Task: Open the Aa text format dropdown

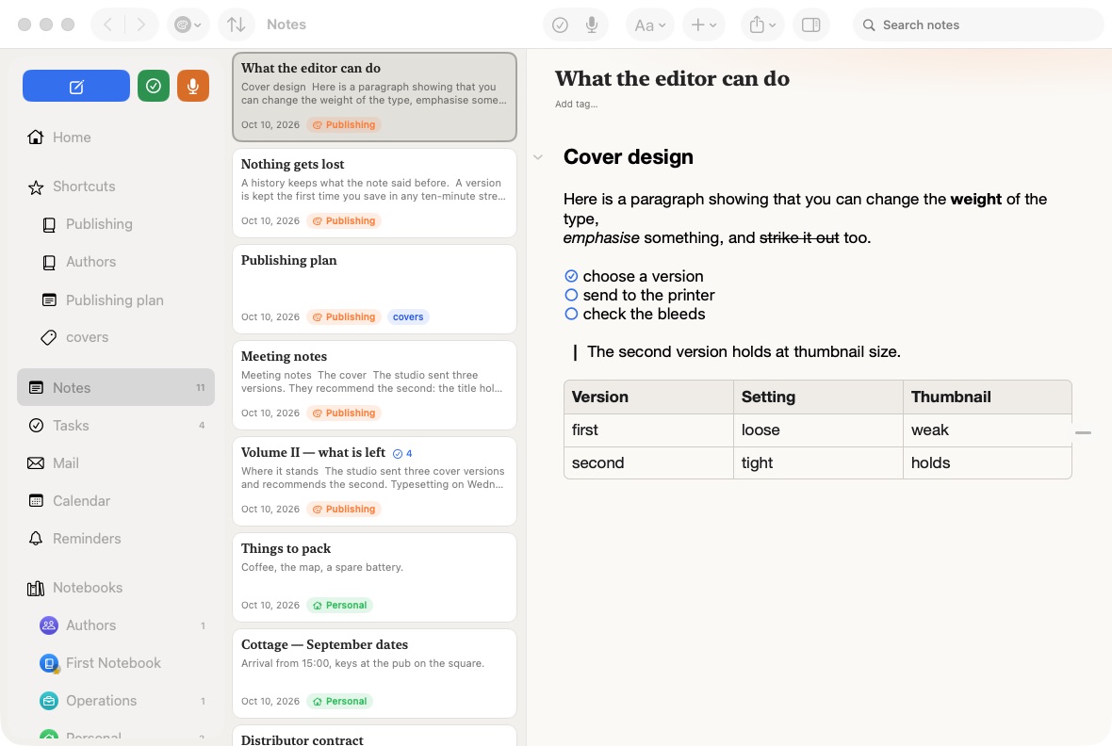Action: [x=649, y=24]
